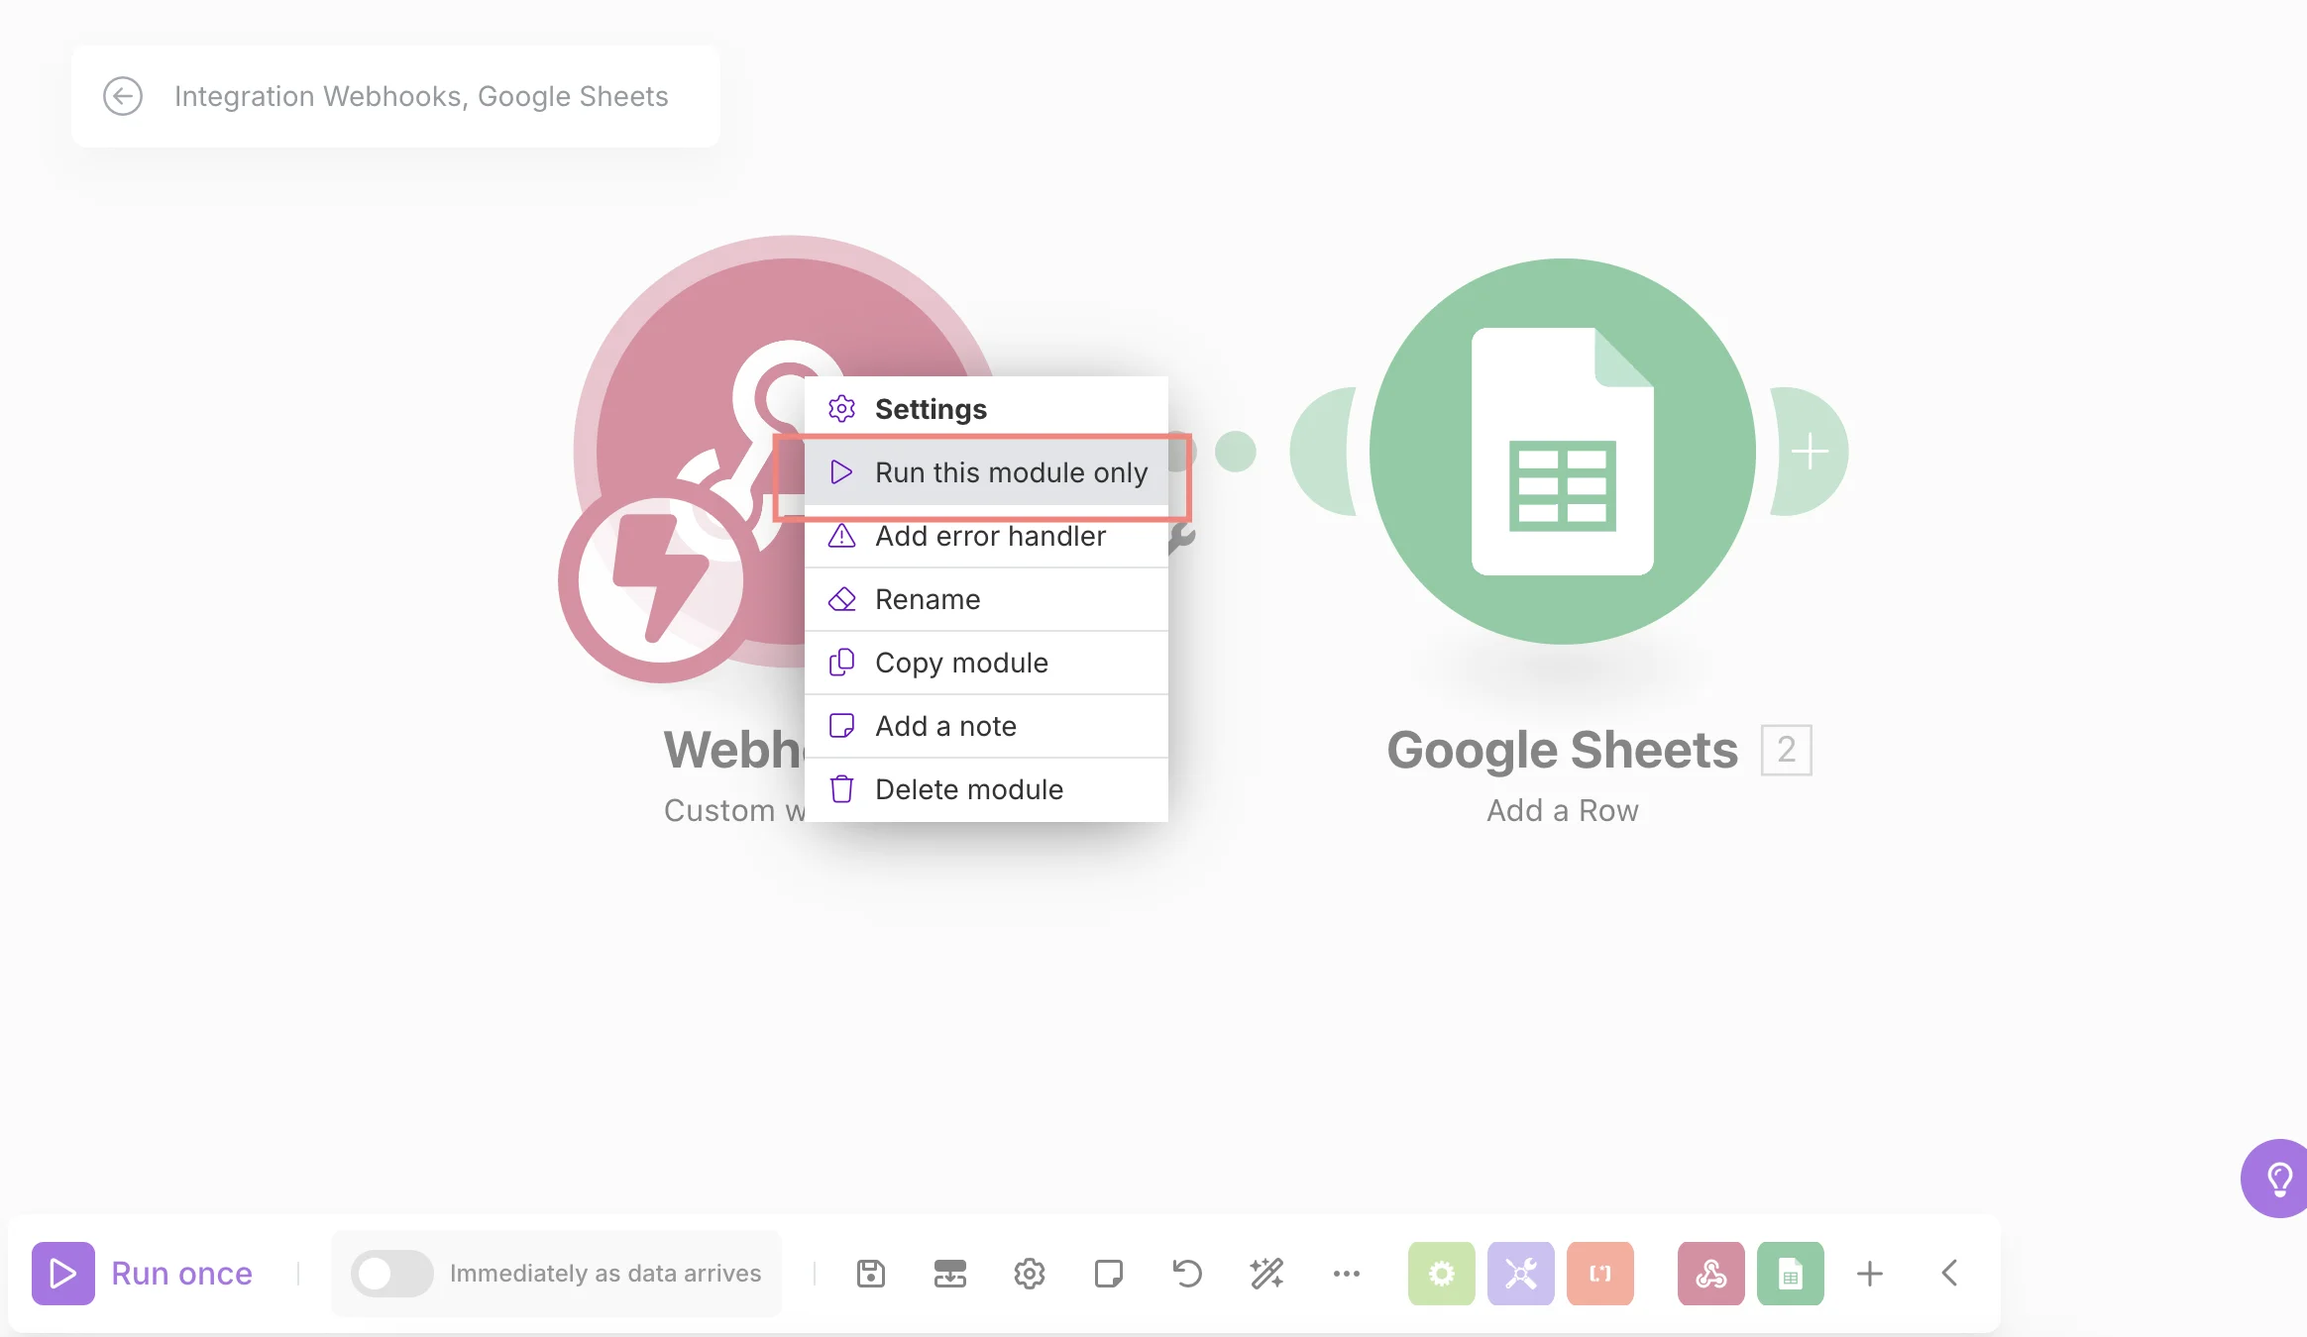Undo with the toolbar arrow icon
Viewport: 2307px width, 1337px height.
1187,1273
